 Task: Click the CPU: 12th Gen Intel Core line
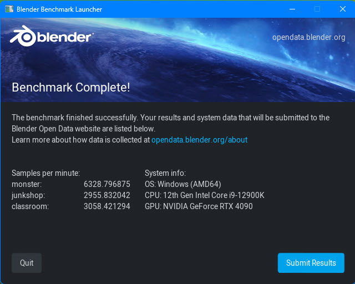pos(205,195)
